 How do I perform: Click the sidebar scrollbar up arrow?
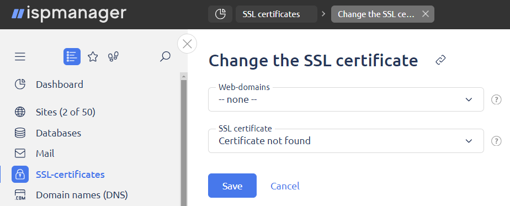184,77
